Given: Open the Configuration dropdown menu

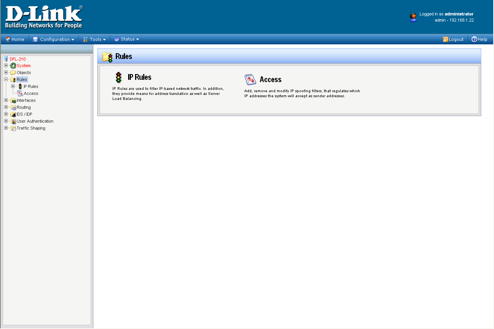Looking at the screenshot, I should pyautogui.click(x=54, y=39).
